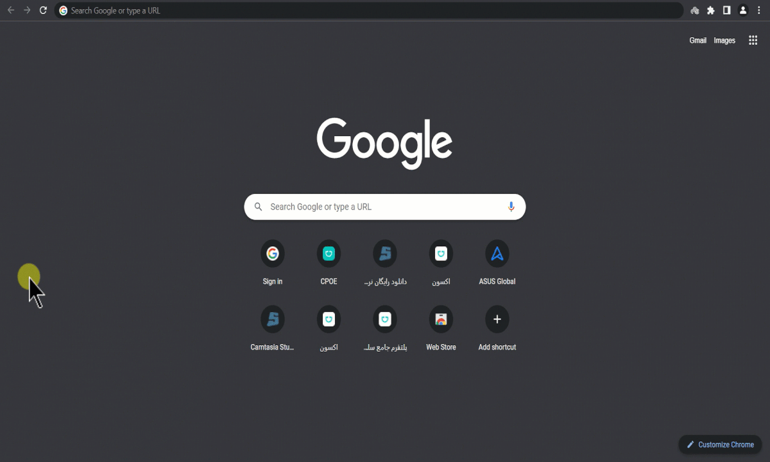This screenshot has width=770, height=462.
Task: Open the Web Store shortcut
Action: [x=441, y=329]
